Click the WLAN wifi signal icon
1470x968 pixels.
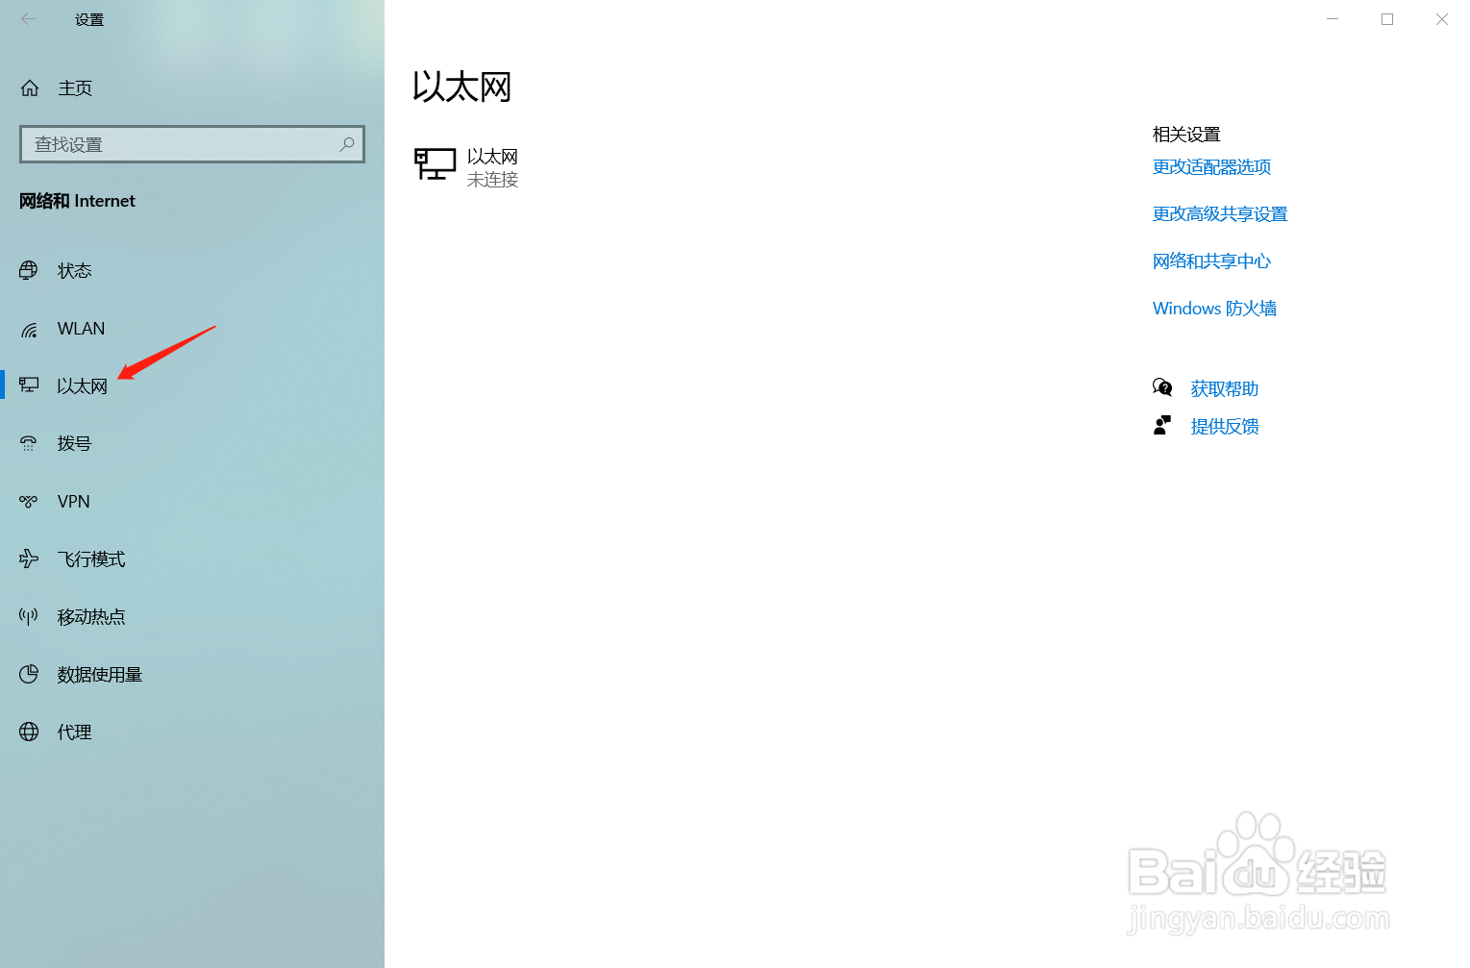pyautogui.click(x=30, y=330)
